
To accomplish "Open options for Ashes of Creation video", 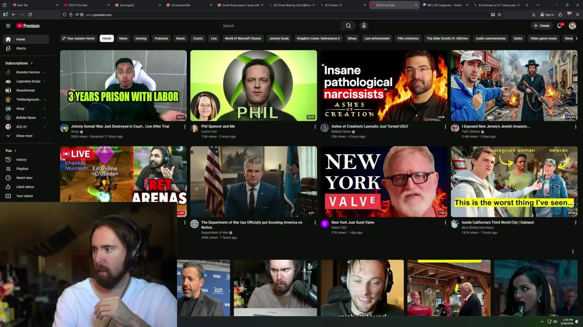I will (445, 127).
